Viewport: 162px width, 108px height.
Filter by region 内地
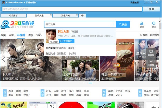tap(11, 91)
